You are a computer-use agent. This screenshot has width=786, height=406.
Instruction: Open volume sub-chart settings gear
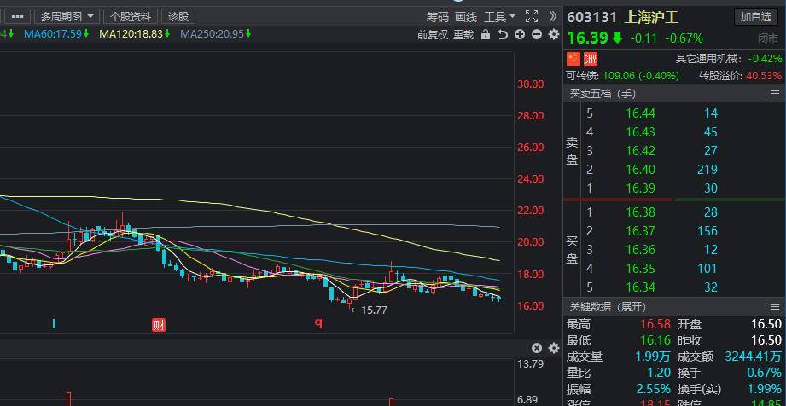coord(553,348)
